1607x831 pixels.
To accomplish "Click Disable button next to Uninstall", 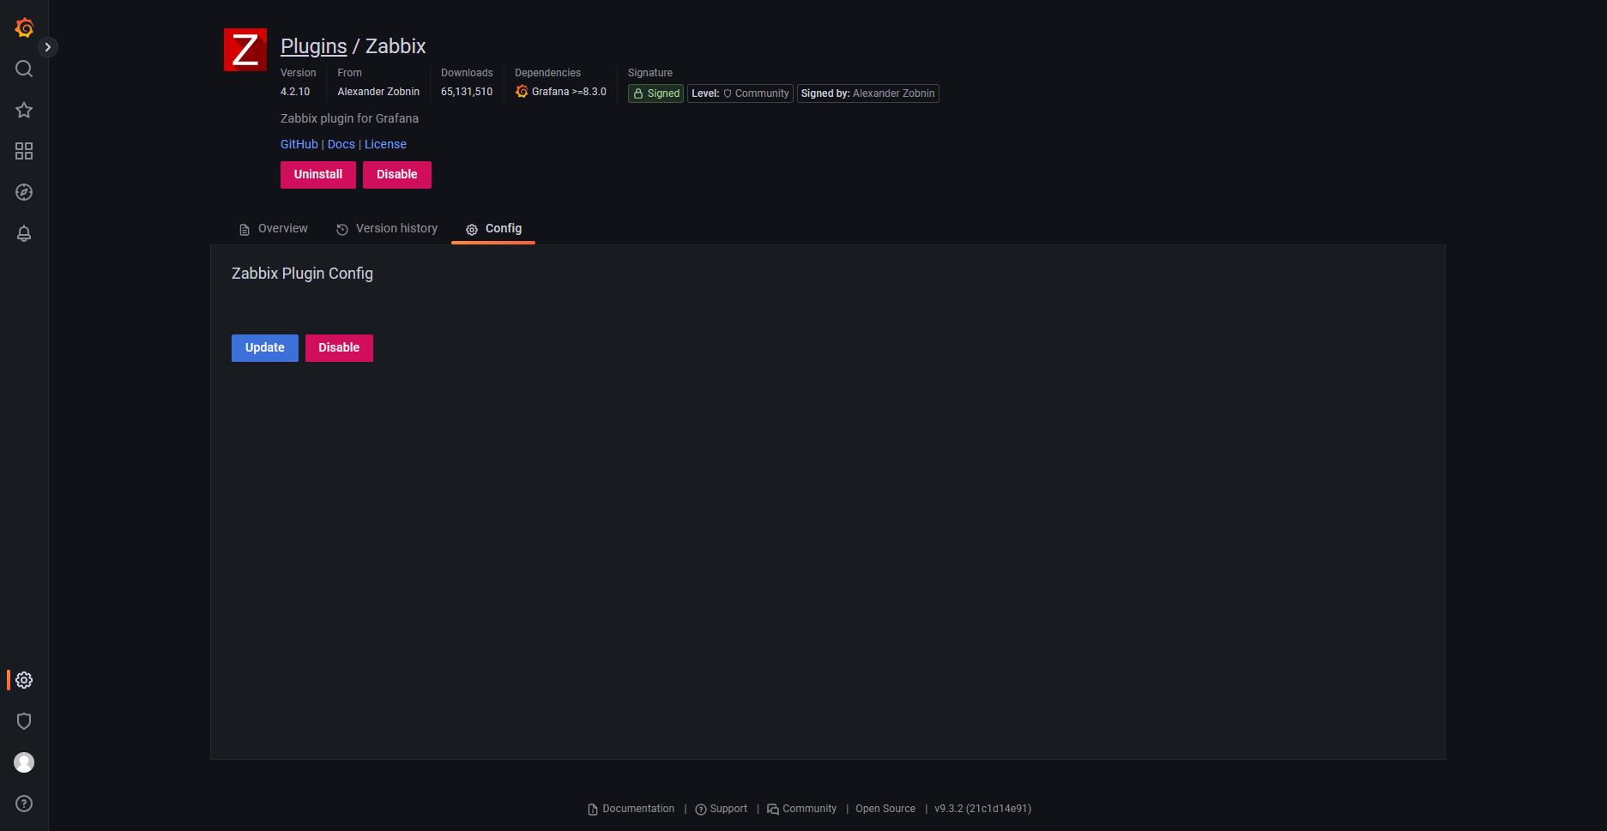I will pos(397,175).
